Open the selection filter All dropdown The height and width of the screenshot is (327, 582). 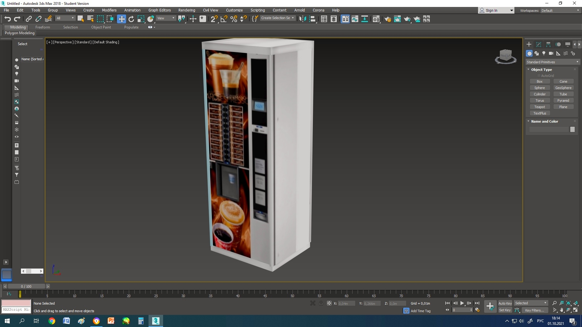[65, 18]
